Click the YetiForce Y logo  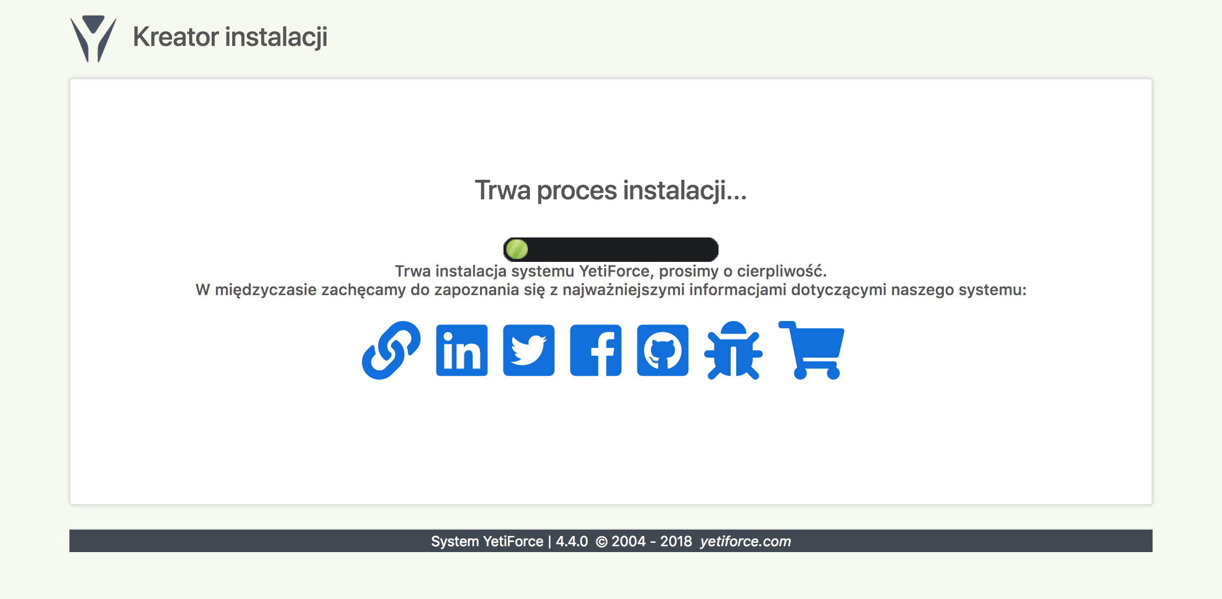point(93,39)
